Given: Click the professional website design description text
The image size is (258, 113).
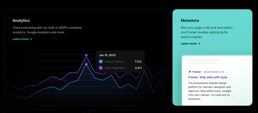Looking at the screenshot, I should click(210, 91).
